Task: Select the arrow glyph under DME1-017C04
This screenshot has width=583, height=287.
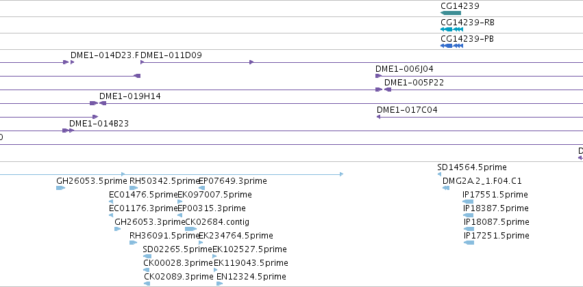Action: tap(378, 117)
